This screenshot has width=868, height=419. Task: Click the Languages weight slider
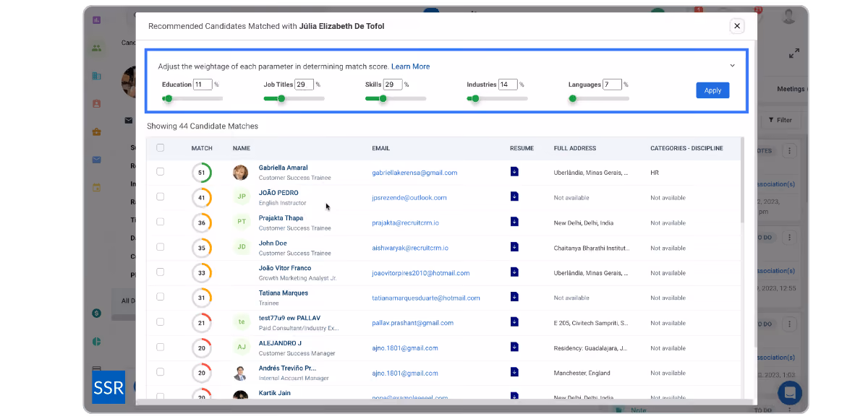pyautogui.click(x=599, y=99)
